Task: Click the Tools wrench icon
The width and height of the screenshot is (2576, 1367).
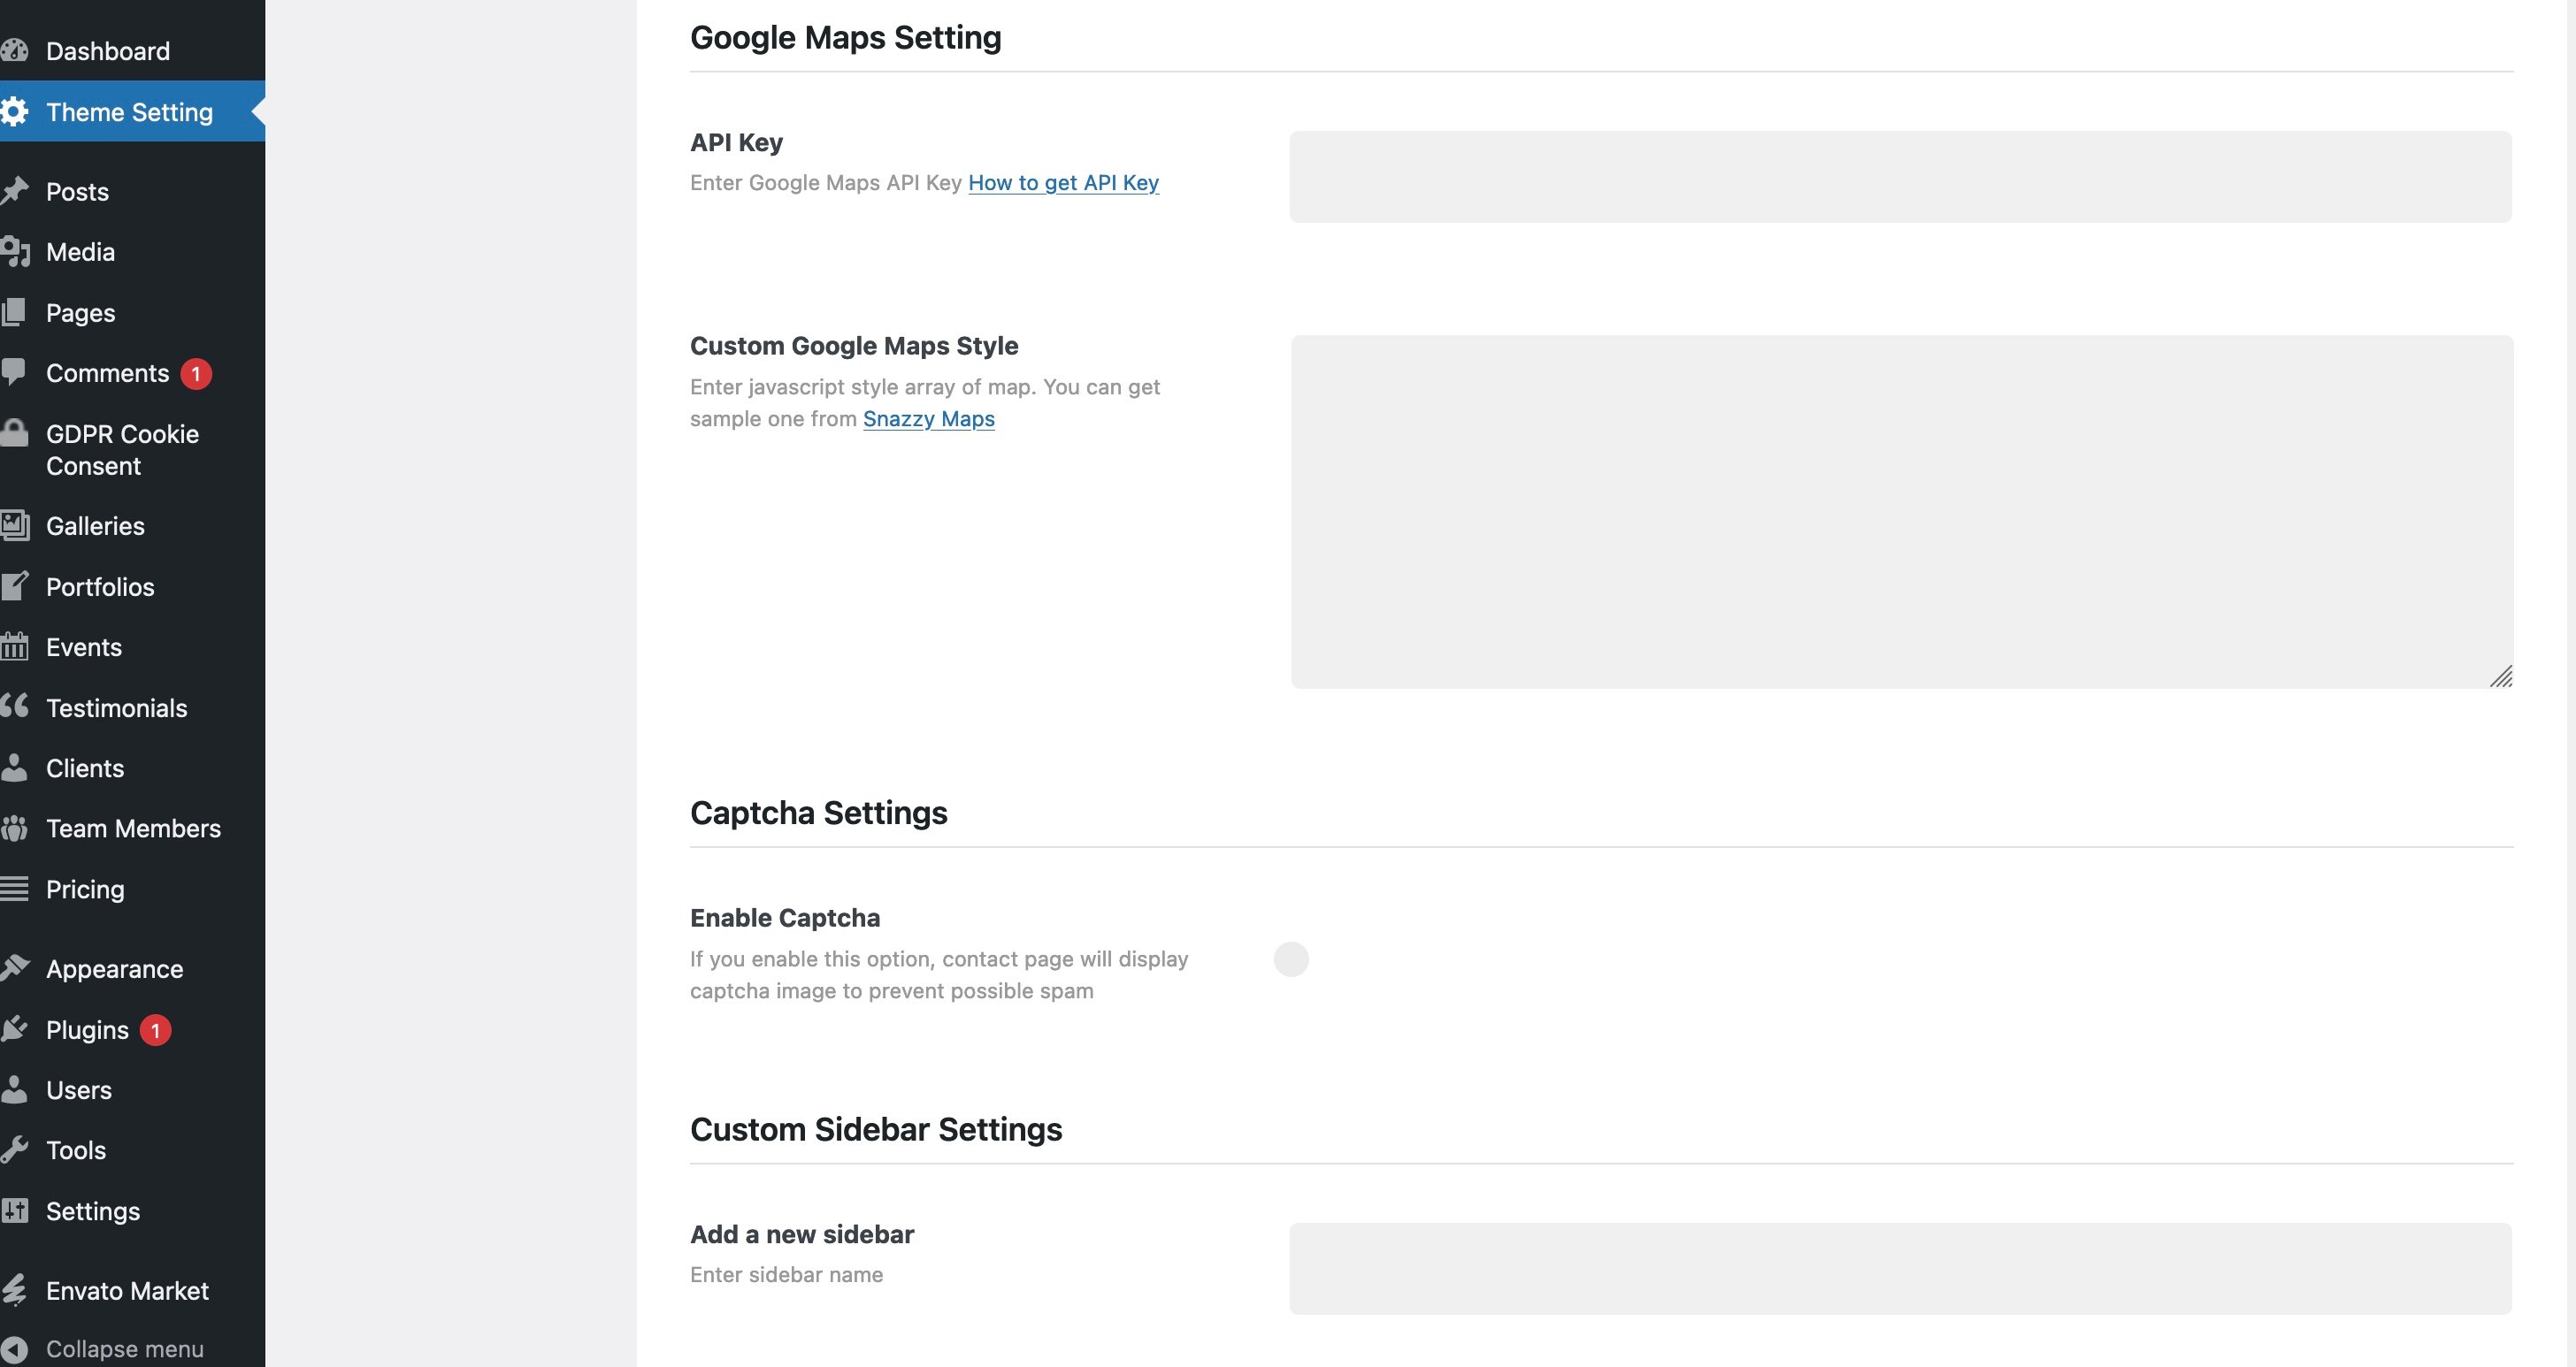Action: pos(14,1150)
